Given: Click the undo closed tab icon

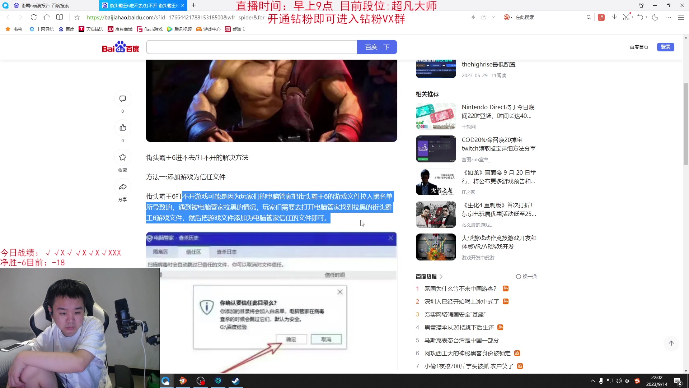Looking at the screenshot, I should click(x=640, y=17).
